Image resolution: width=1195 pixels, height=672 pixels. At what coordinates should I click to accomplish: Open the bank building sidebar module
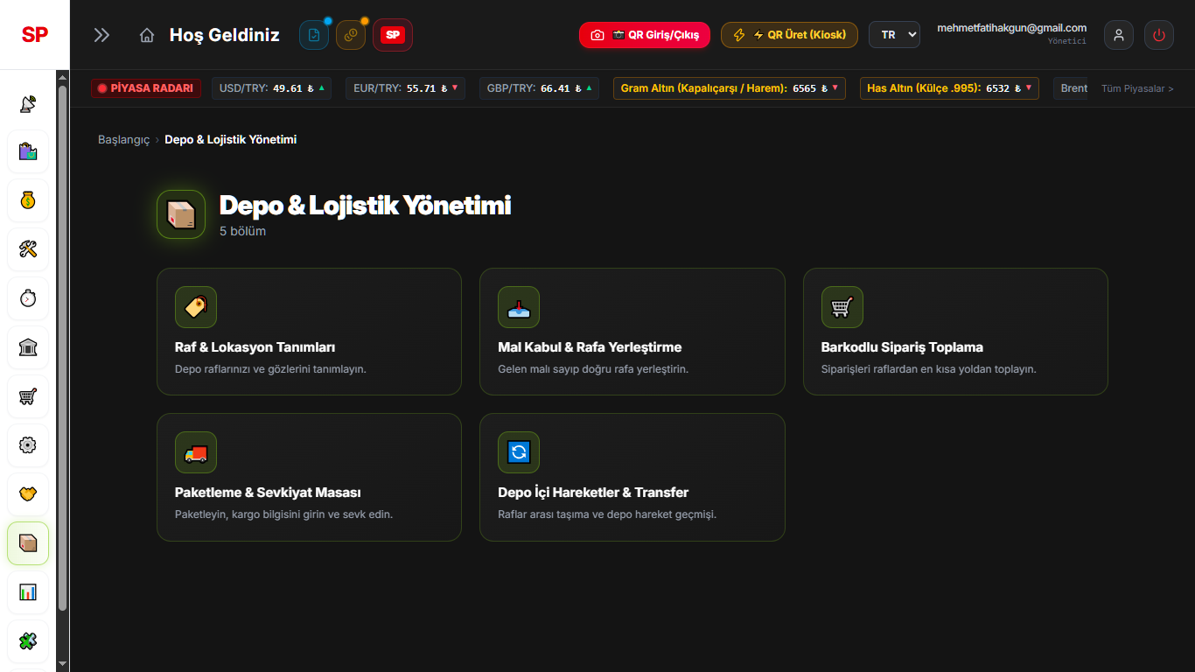(x=28, y=348)
